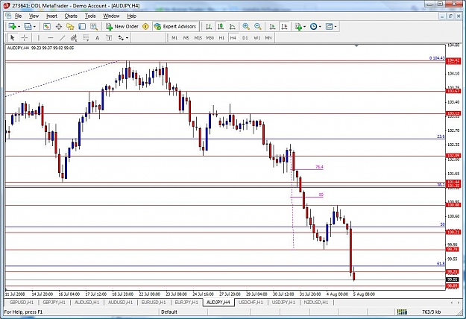The width and height of the screenshot is (466, 319).
Task: Toggle Auto Scroll chart icon
Action: coord(272,26)
